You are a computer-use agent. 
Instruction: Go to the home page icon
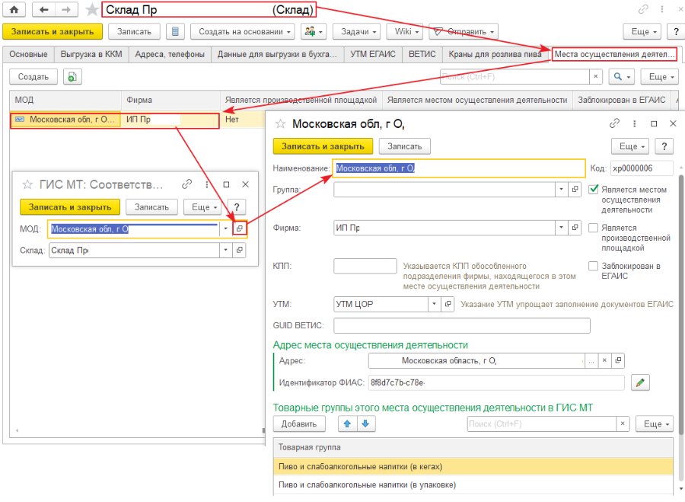tap(14, 10)
